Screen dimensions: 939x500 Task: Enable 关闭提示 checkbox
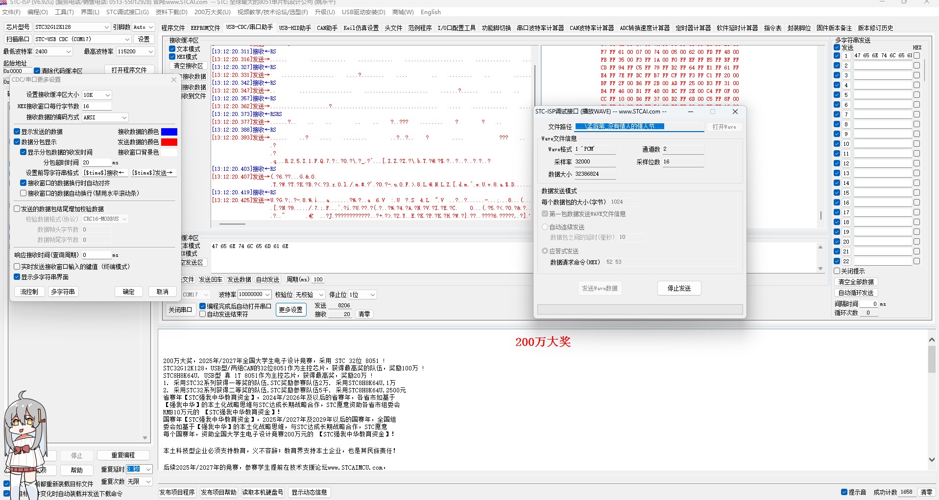pyautogui.click(x=837, y=271)
